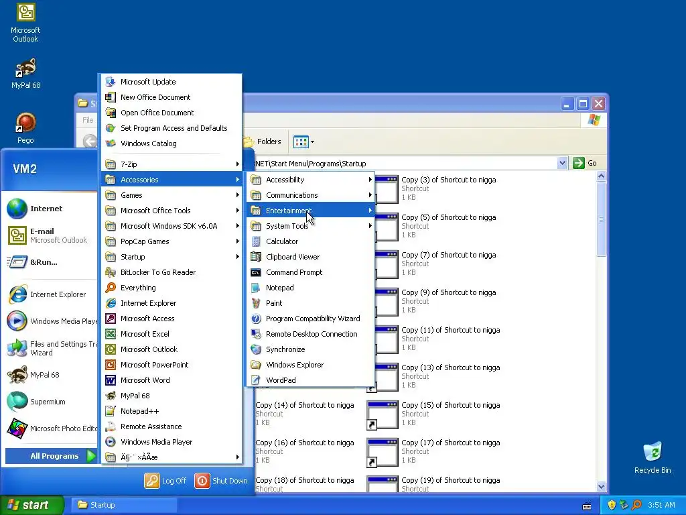
Task: Launch Notepad++ from All Programs
Action: click(171, 411)
